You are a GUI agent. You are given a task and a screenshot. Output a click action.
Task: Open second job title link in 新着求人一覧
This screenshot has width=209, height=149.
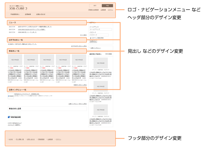coord(30,74)
